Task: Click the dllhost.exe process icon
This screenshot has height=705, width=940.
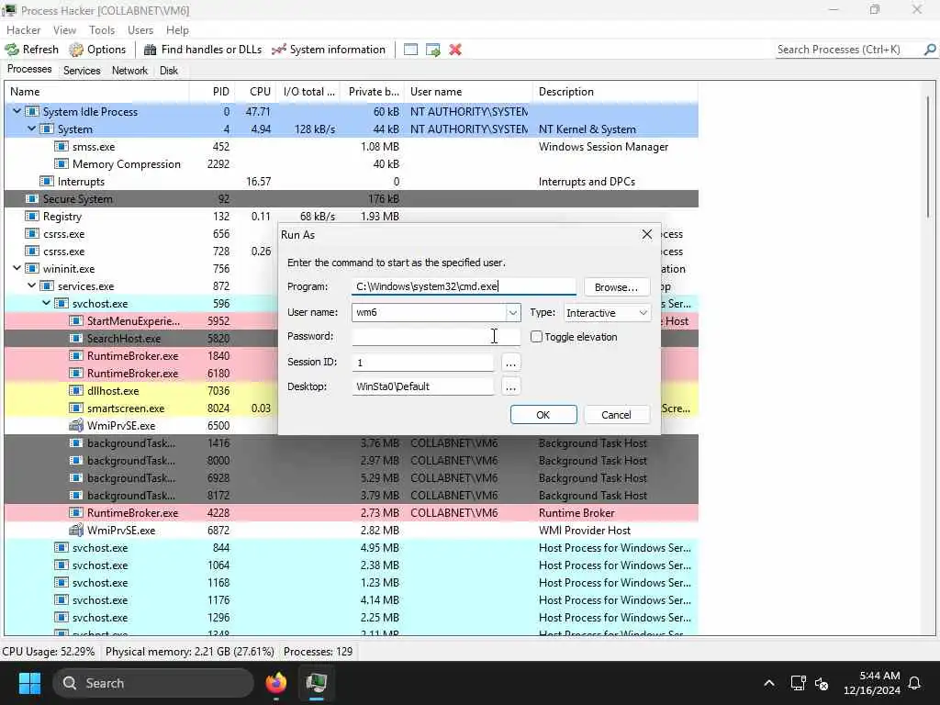Action: [x=75, y=390]
